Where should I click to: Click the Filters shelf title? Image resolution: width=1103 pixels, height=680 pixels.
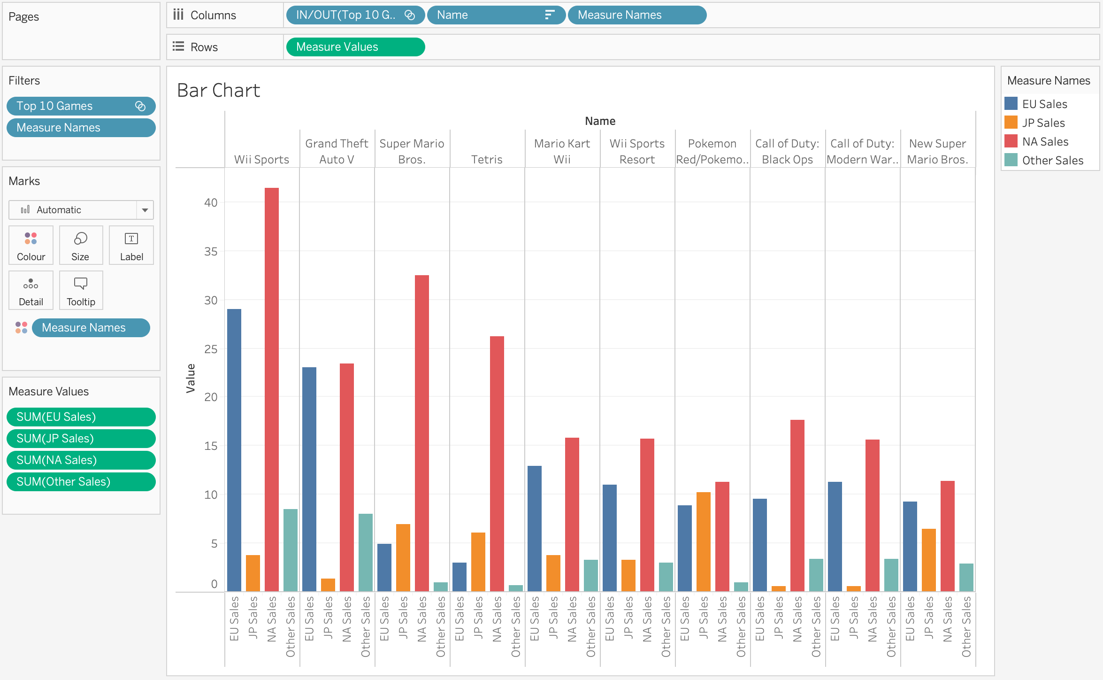click(x=24, y=81)
